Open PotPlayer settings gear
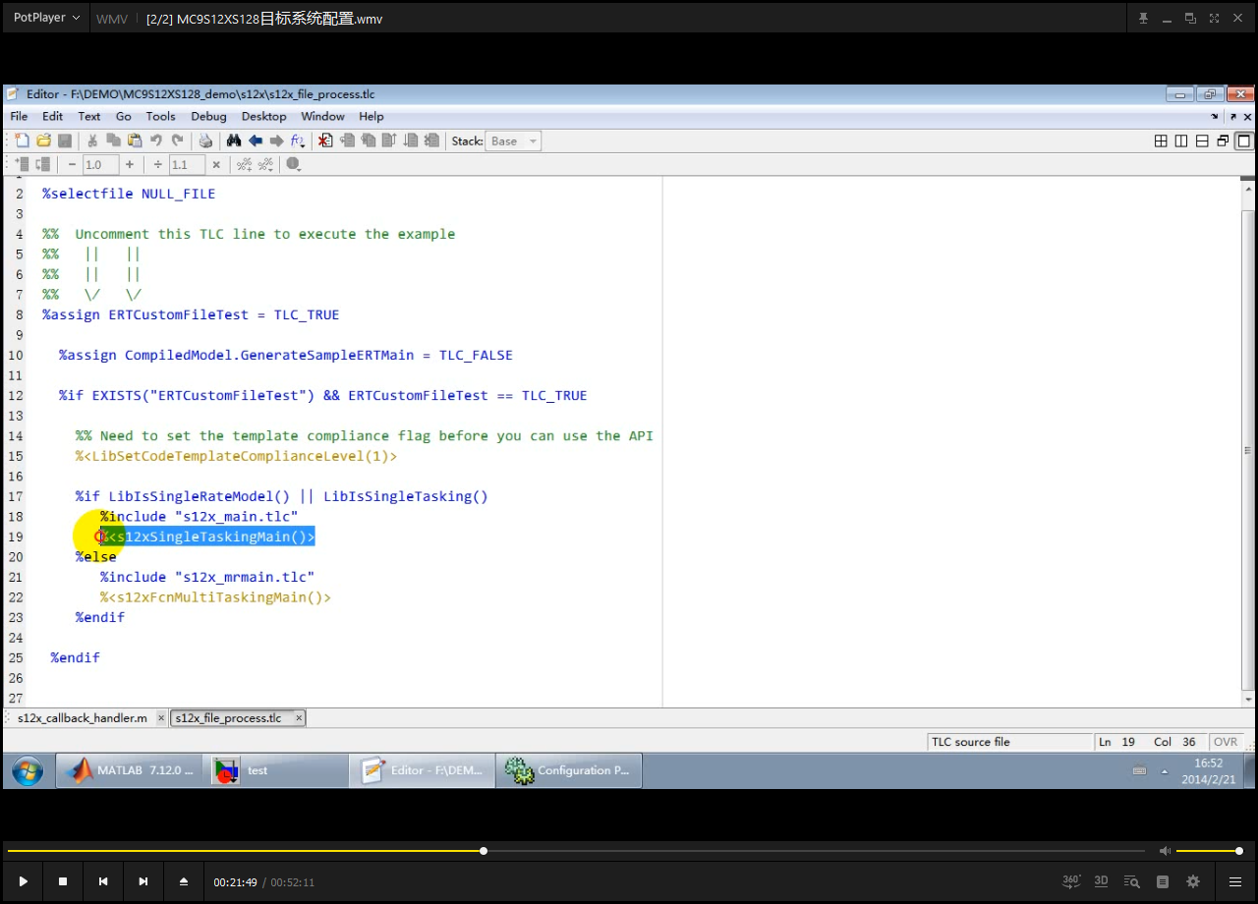 (x=1193, y=882)
